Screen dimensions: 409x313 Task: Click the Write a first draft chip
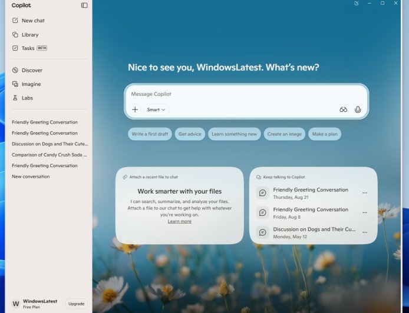(150, 134)
